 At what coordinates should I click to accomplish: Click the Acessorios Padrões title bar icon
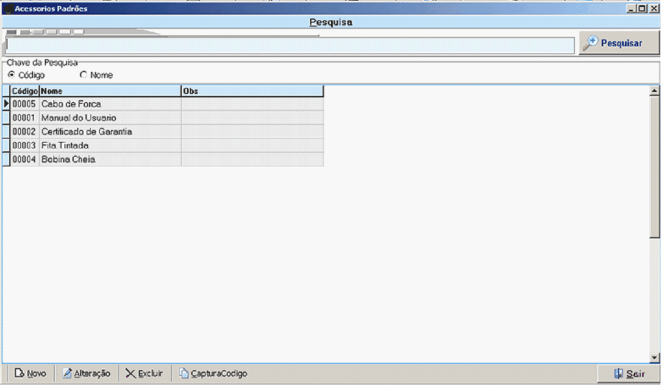point(8,9)
